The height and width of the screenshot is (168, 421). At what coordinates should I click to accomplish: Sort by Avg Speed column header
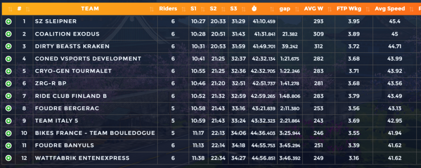[x=390, y=9]
